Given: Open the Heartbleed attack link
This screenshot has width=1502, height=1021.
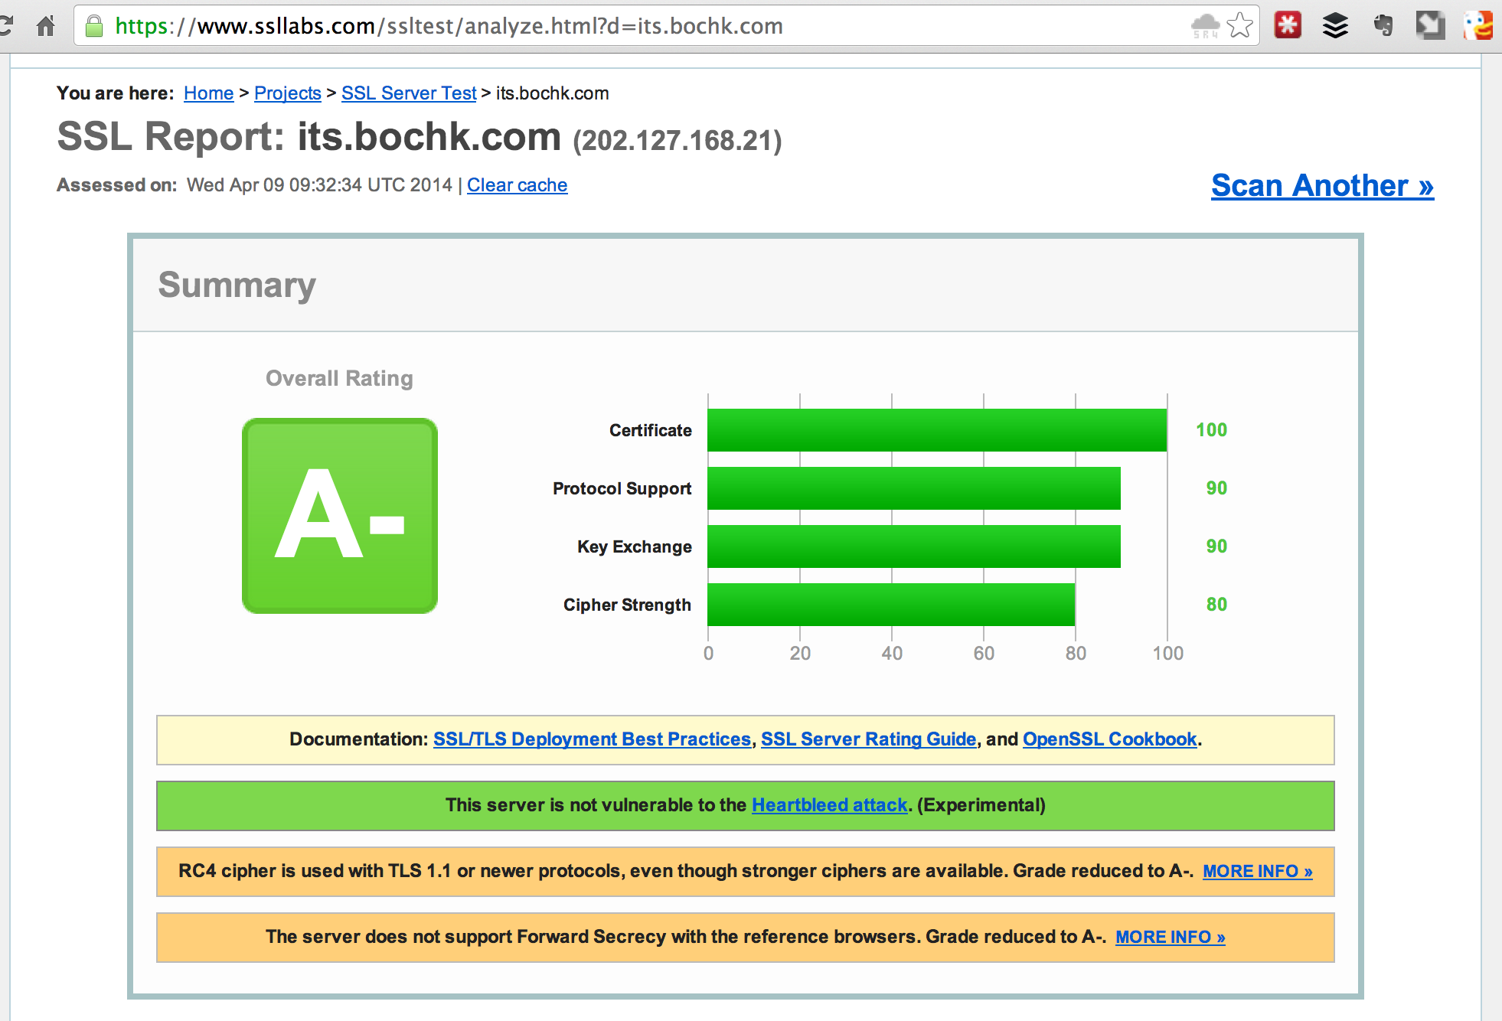Looking at the screenshot, I should pos(829,805).
